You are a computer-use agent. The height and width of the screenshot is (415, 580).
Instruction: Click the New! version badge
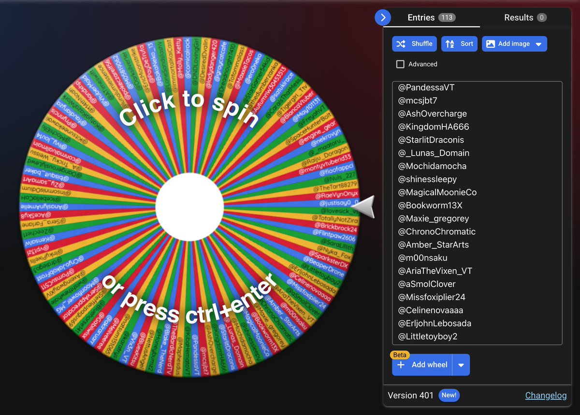pos(449,395)
